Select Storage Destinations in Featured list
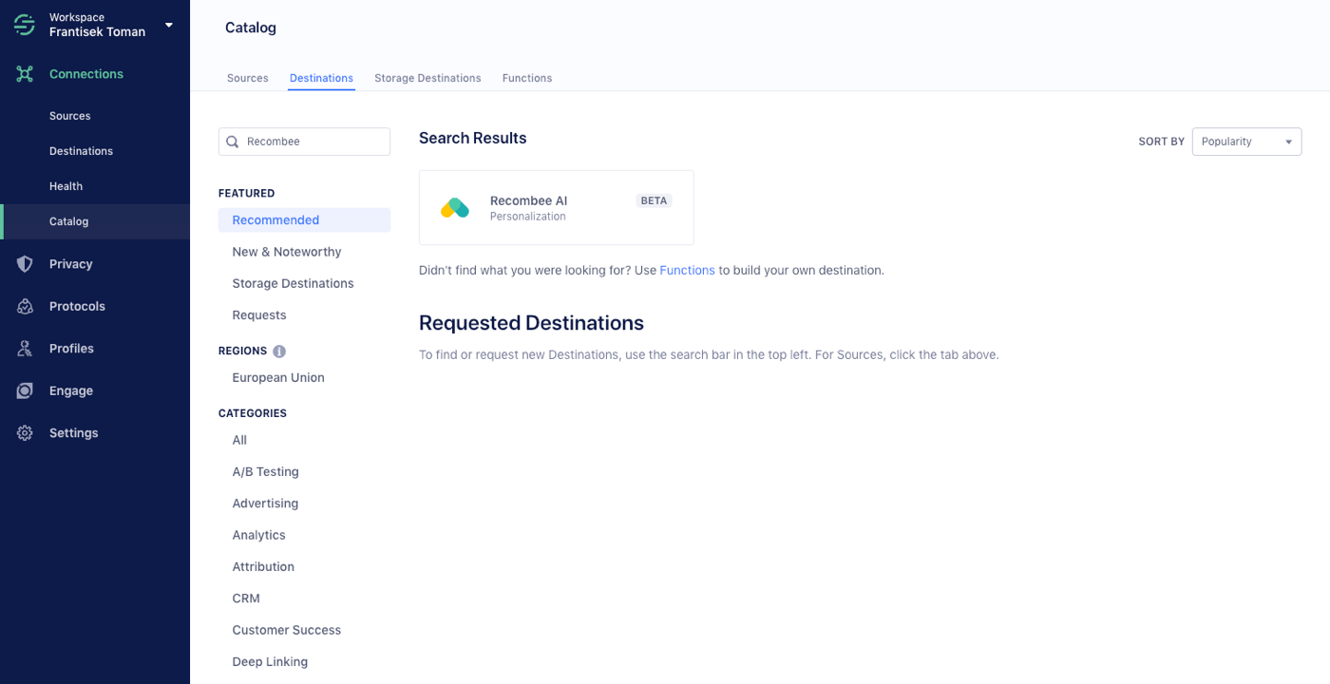1330x684 pixels. [293, 283]
